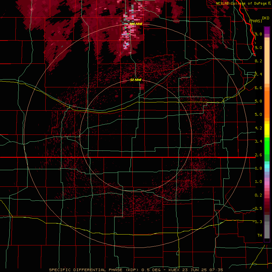Click the DKD label above the color bar
The height and width of the screenshot is (272, 272).
click(266, 18)
